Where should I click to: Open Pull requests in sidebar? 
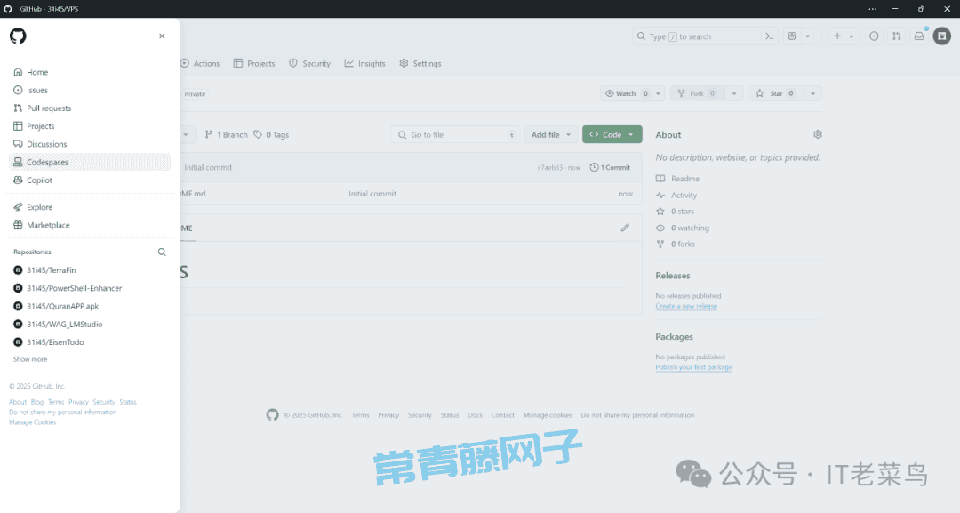tap(90, 108)
